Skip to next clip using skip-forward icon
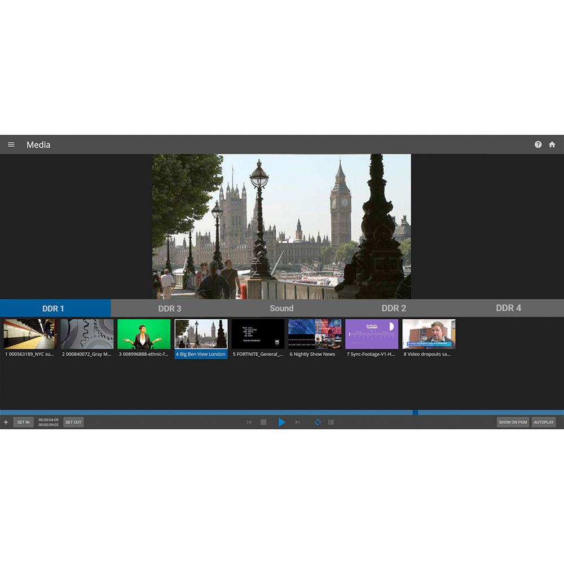 click(x=297, y=422)
